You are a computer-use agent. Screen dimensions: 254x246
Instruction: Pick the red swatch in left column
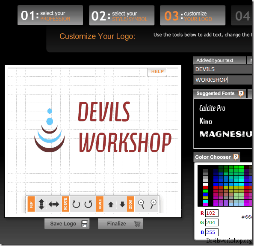click(205, 187)
